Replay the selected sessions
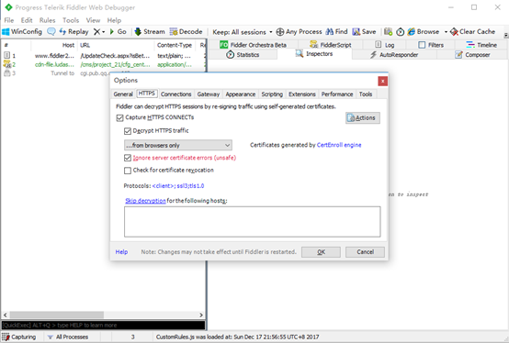509x343 pixels. point(74,32)
